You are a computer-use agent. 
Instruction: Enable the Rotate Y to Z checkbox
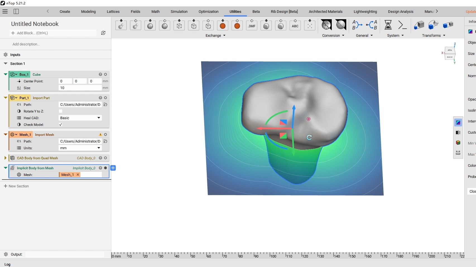(x=61, y=111)
